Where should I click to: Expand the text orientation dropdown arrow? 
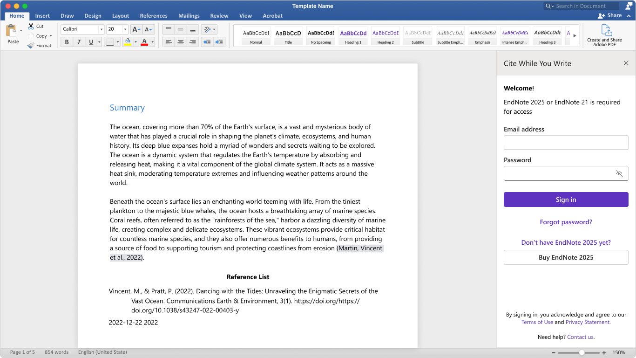[x=214, y=29]
